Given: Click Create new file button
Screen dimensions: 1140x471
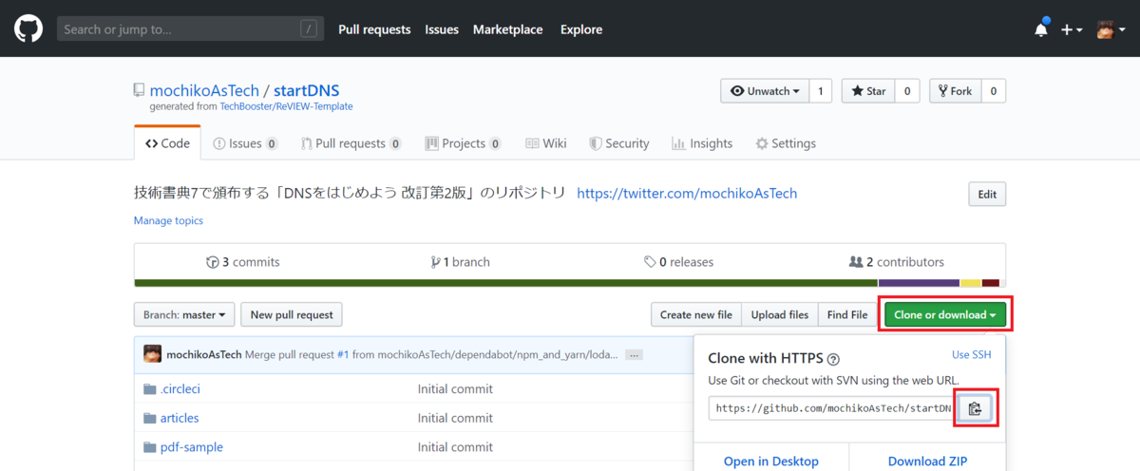Looking at the screenshot, I should pos(696,314).
